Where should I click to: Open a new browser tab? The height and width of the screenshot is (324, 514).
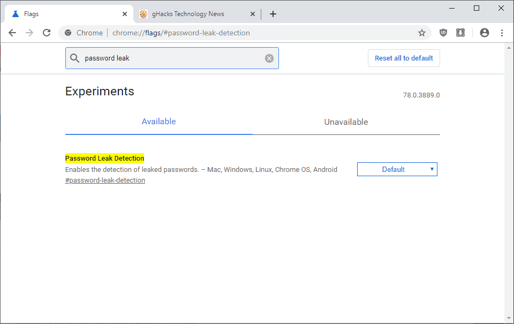click(273, 14)
